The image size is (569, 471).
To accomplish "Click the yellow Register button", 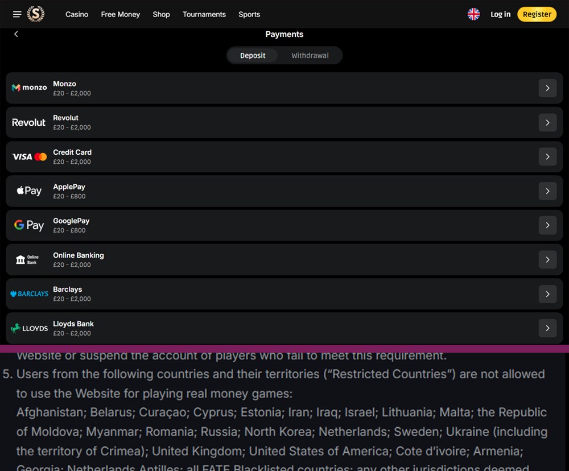I will [x=537, y=14].
